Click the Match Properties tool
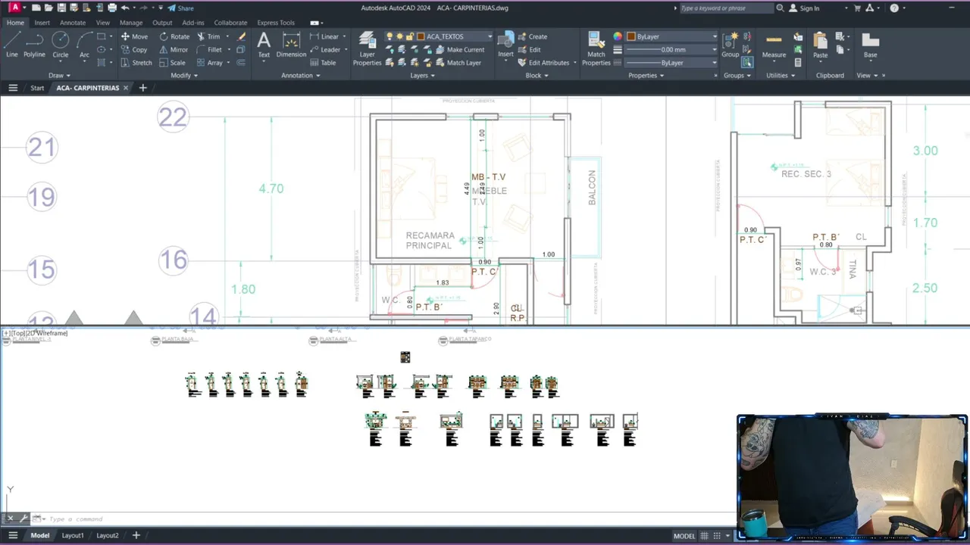The width and height of the screenshot is (970, 545). (x=596, y=48)
